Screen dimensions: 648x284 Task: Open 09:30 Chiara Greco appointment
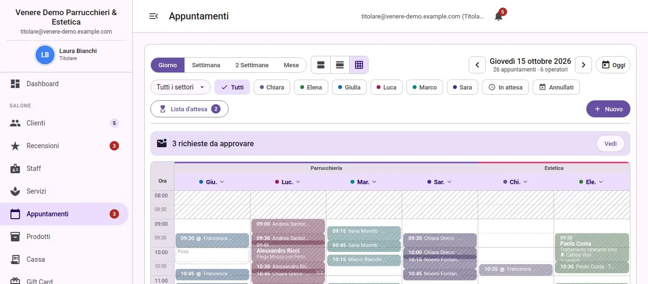pyautogui.click(x=440, y=240)
